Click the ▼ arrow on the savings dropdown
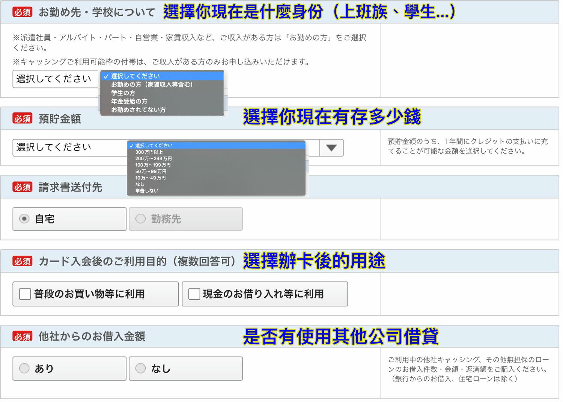Viewport: 563px width, 402px height. [331, 148]
